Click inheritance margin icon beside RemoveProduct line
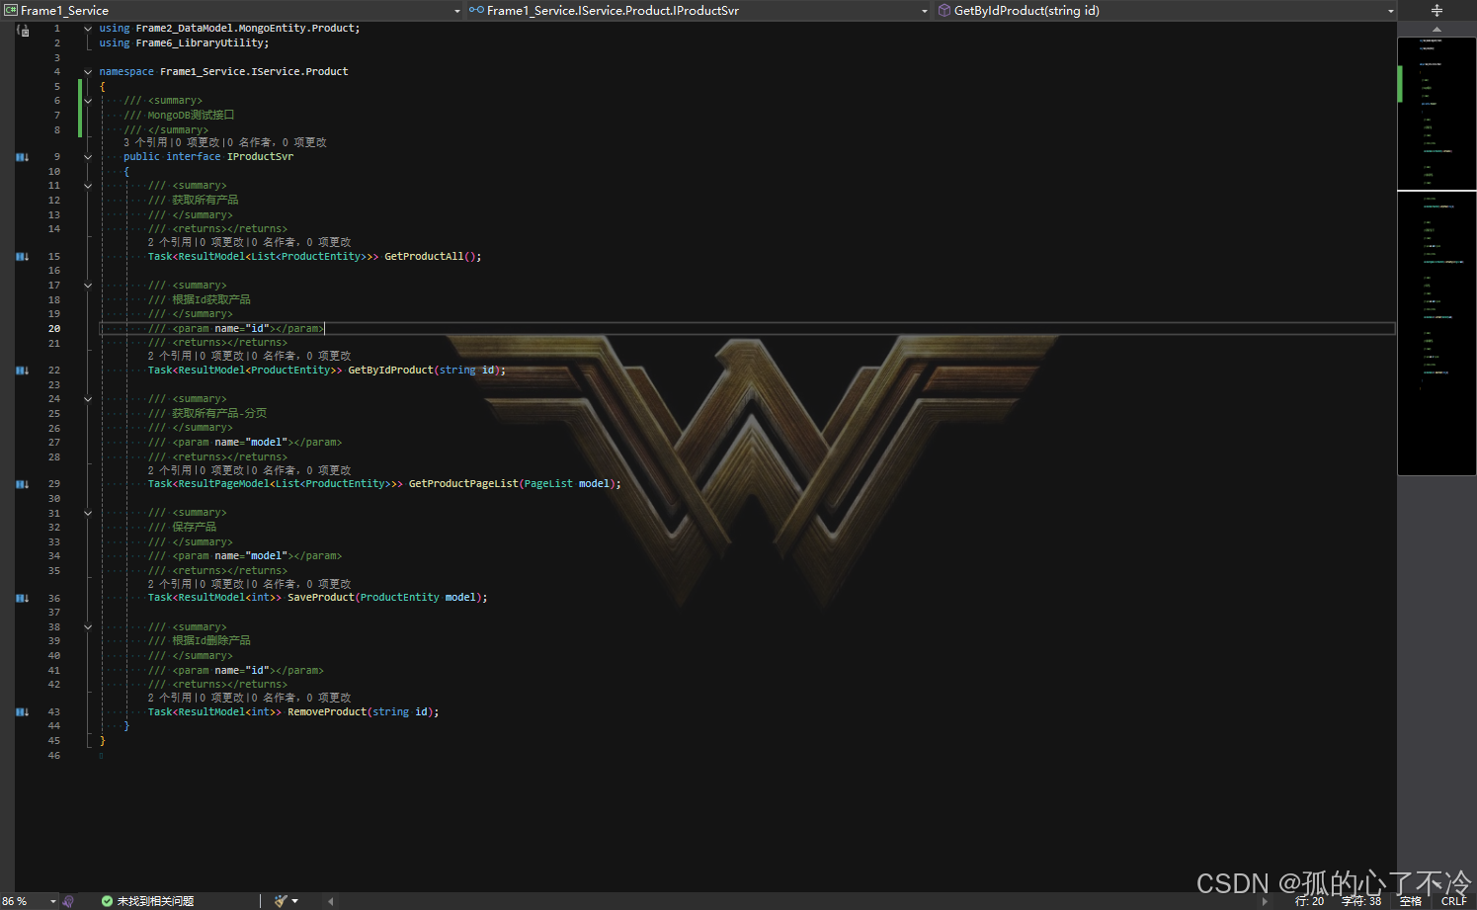 tap(22, 712)
